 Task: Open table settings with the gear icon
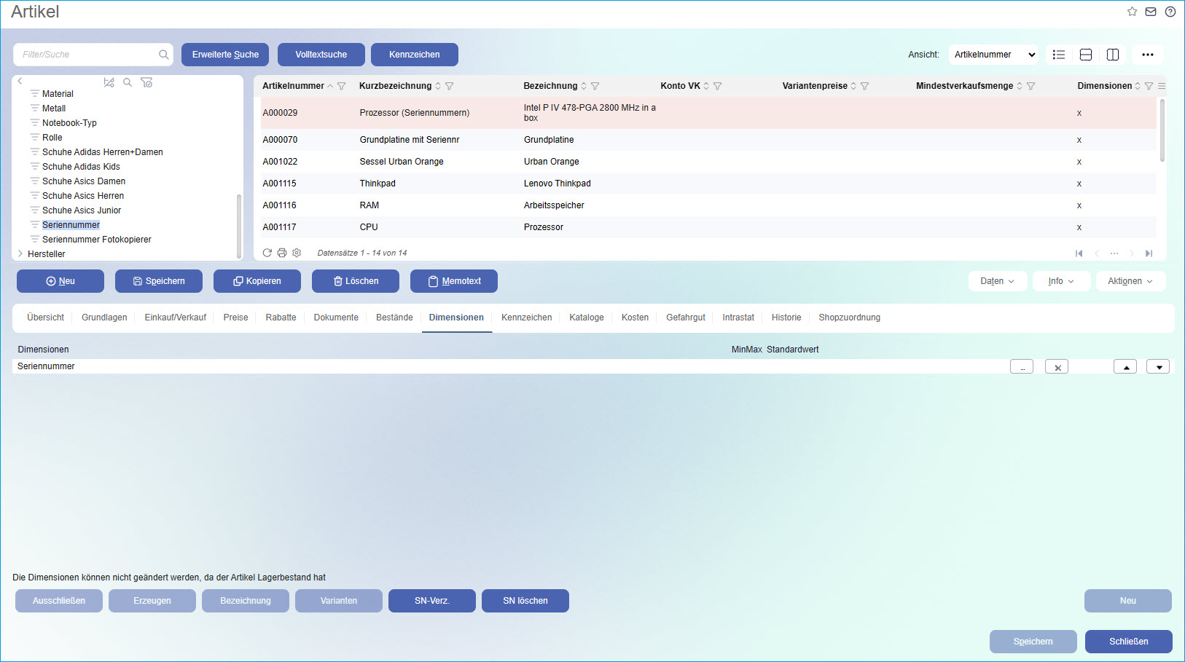(x=297, y=252)
